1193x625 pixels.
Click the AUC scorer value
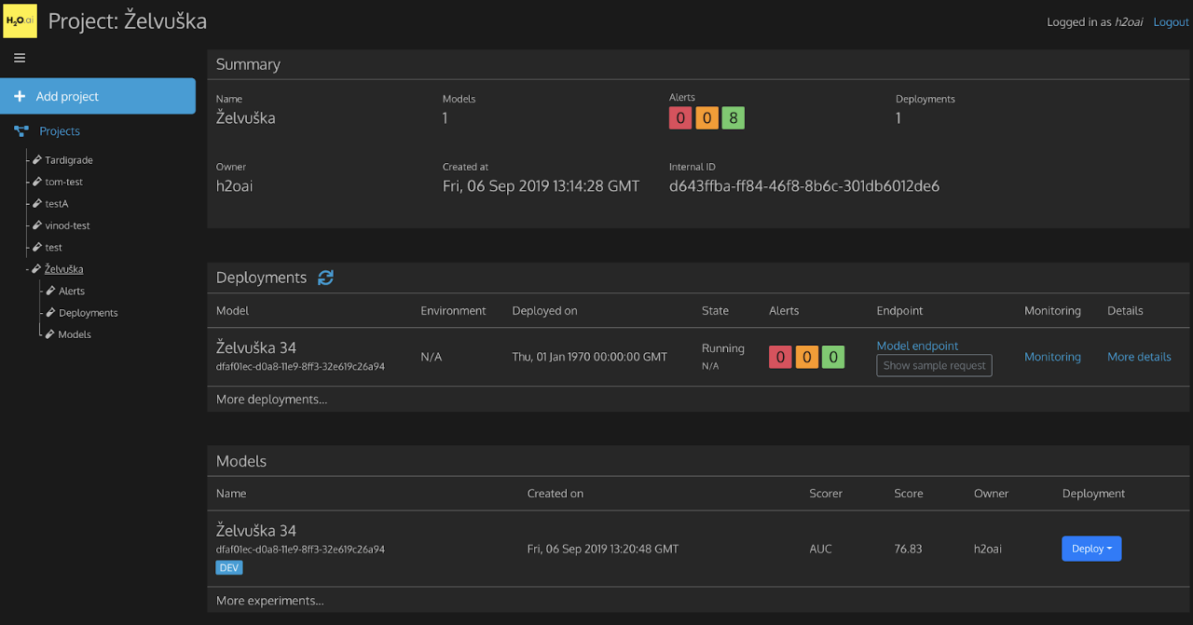point(821,549)
